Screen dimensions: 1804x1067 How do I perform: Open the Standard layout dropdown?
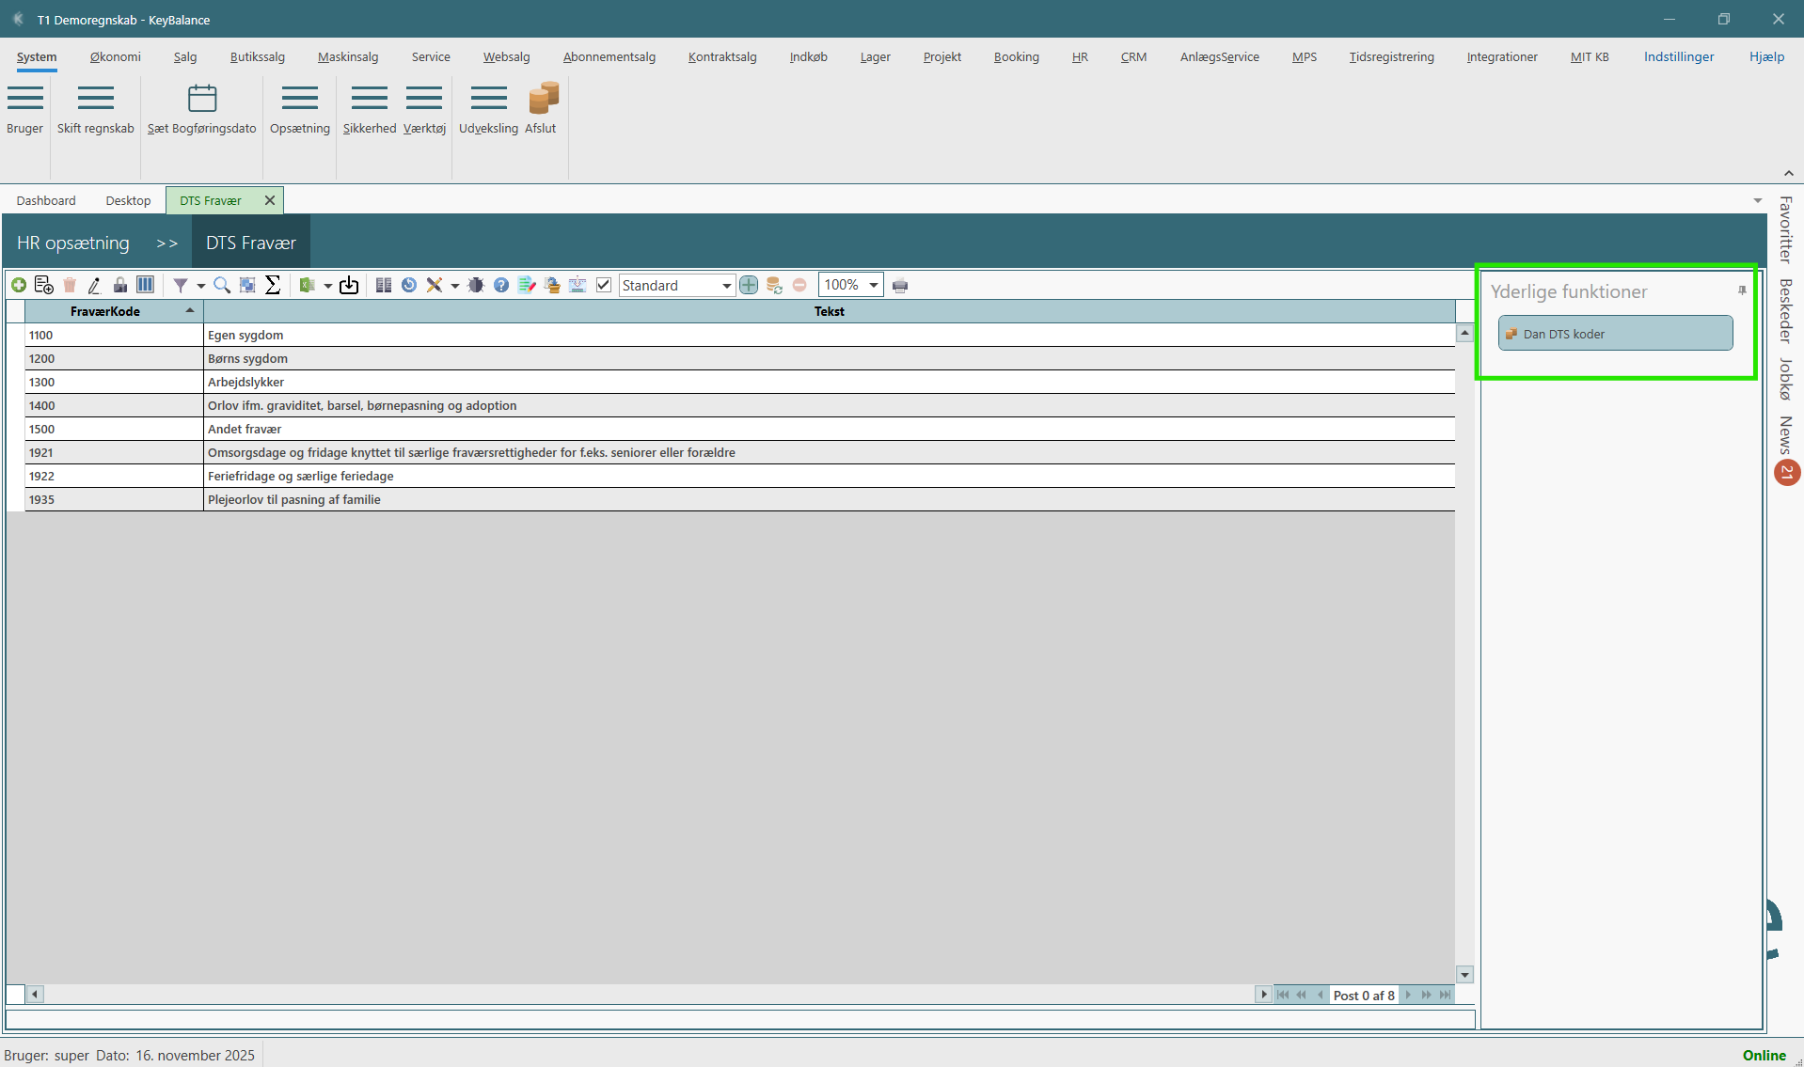point(726,286)
